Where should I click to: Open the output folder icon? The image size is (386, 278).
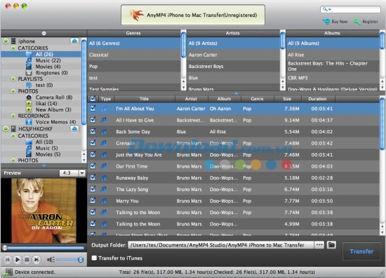coord(331,245)
